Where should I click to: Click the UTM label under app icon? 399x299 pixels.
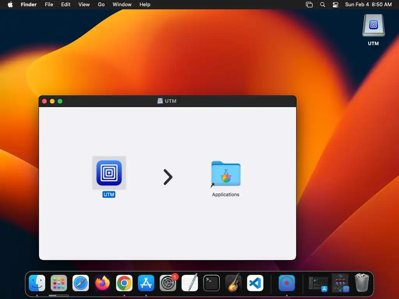tap(109, 195)
